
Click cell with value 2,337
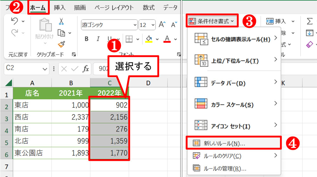71,117
